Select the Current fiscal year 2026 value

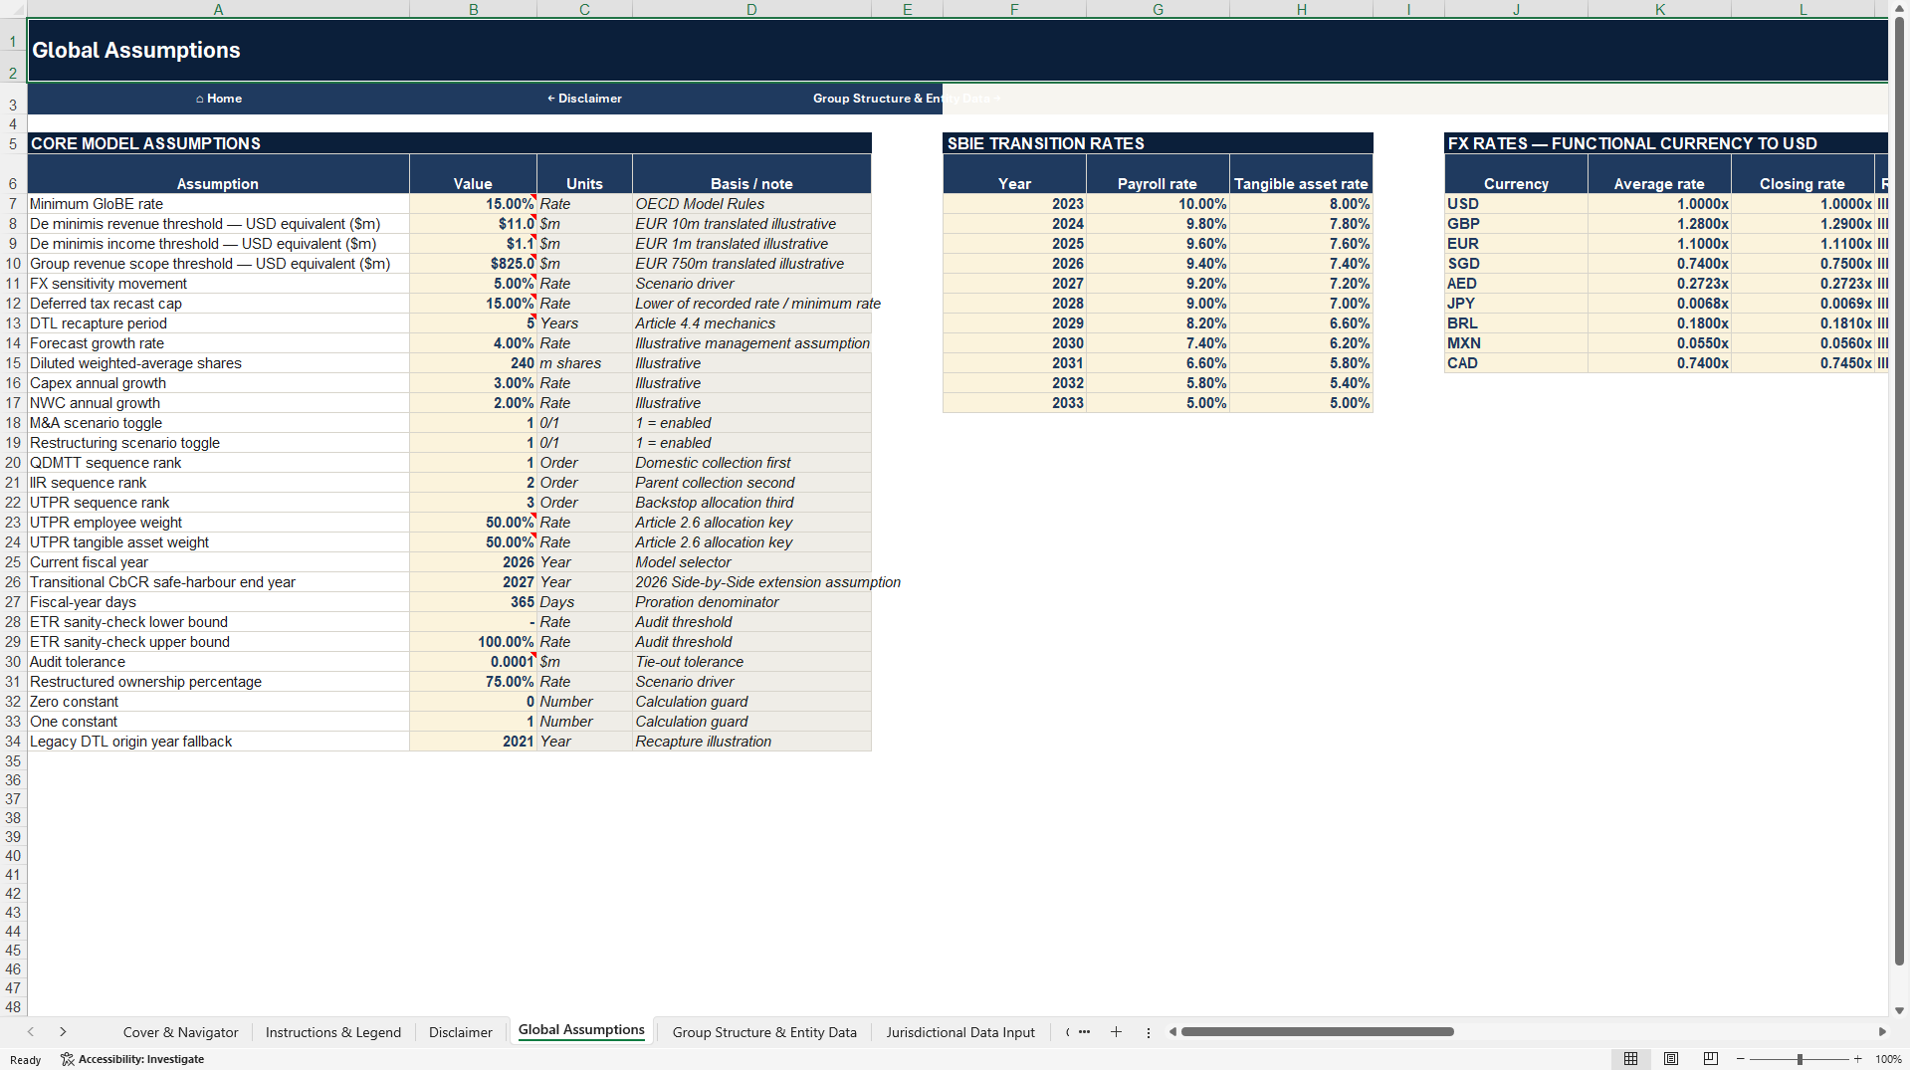473,562
